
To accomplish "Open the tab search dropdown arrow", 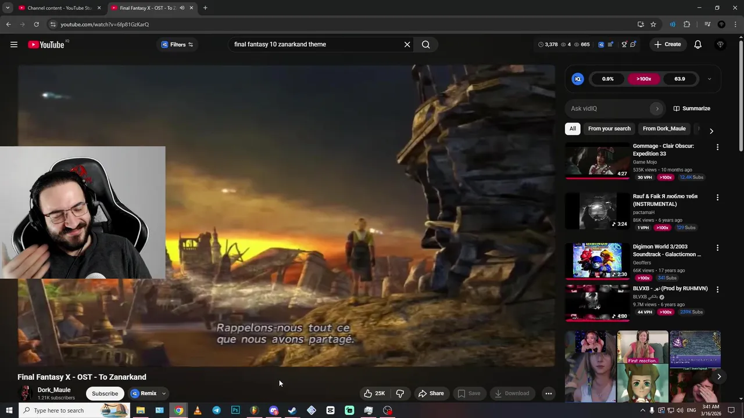I will [8, 8].
